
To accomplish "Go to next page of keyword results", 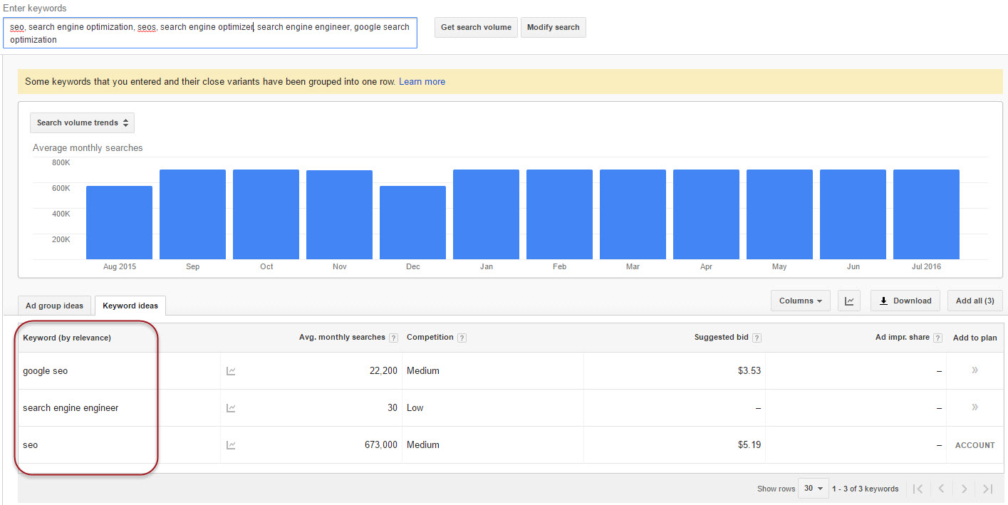I will coord(964,489).
